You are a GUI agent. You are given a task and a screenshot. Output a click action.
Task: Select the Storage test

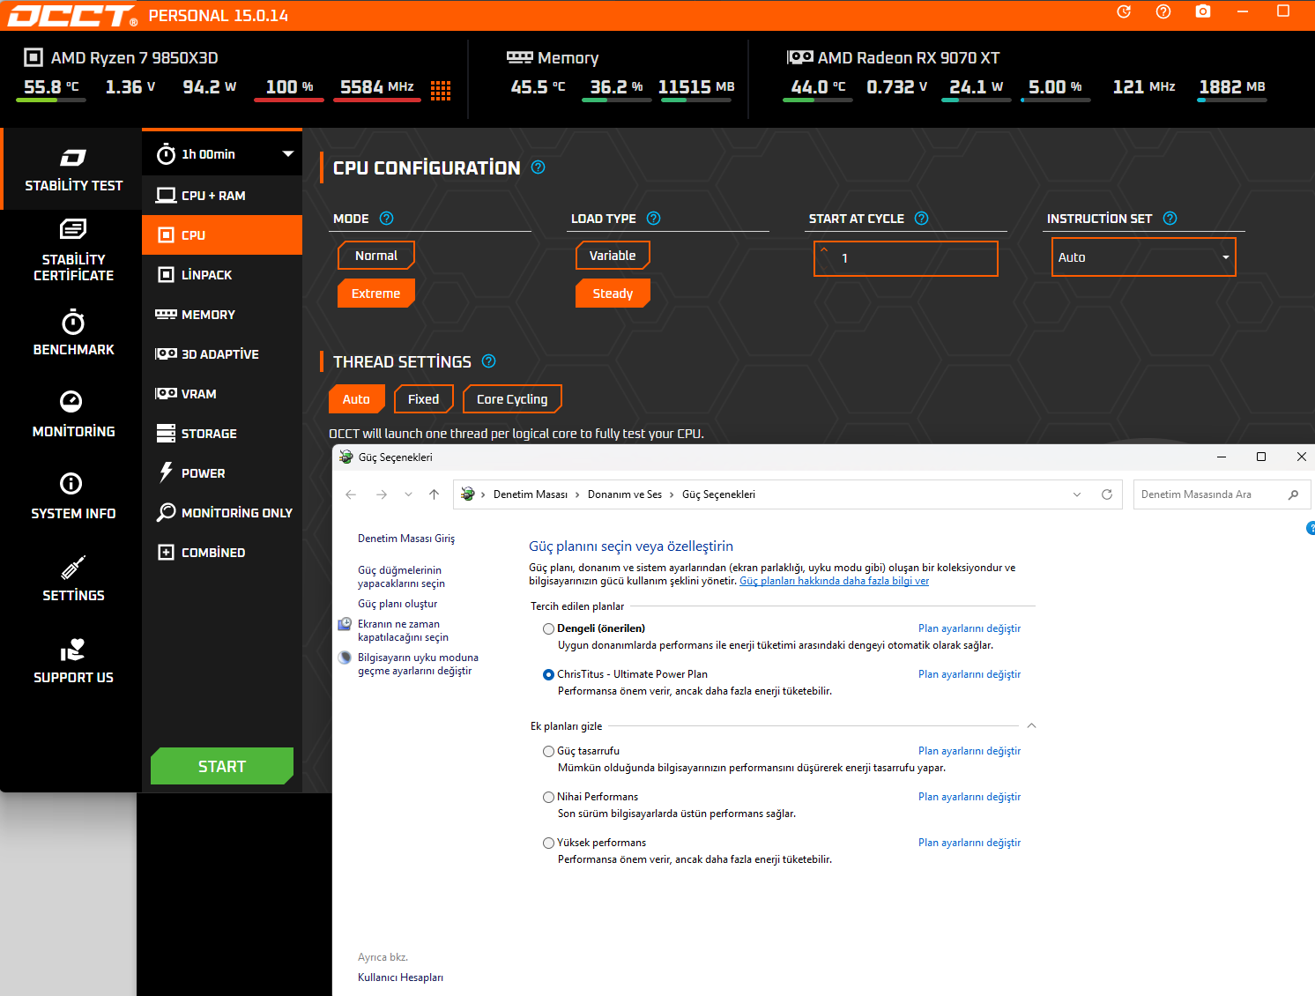[x=222, y=434]
